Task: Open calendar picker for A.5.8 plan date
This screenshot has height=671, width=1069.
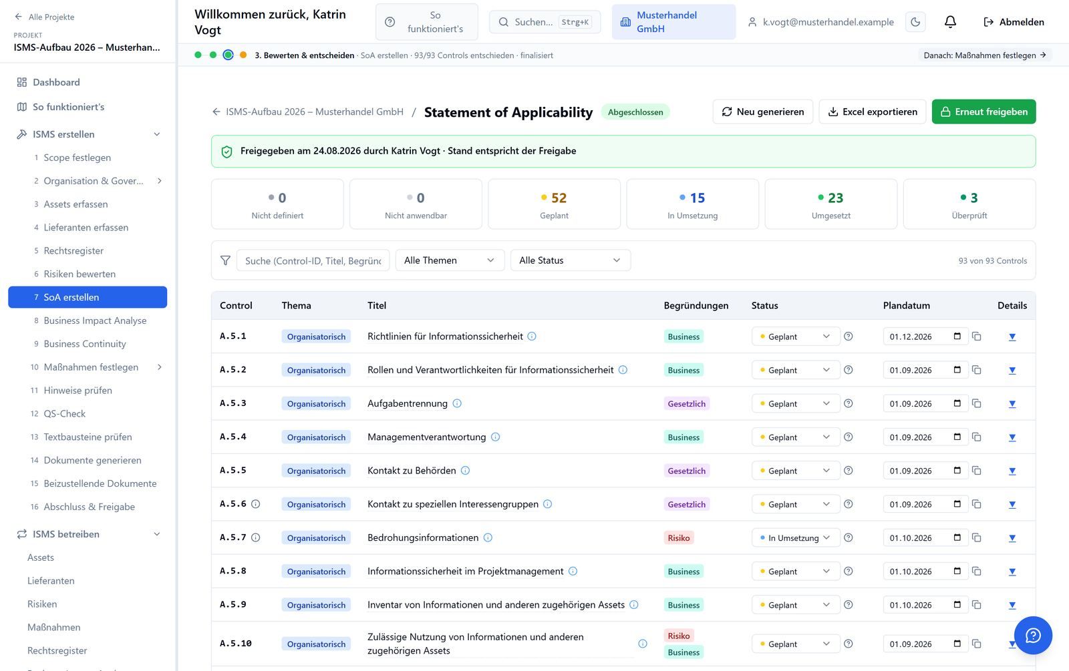Action: pyautogui.click(x=957, y=571)
